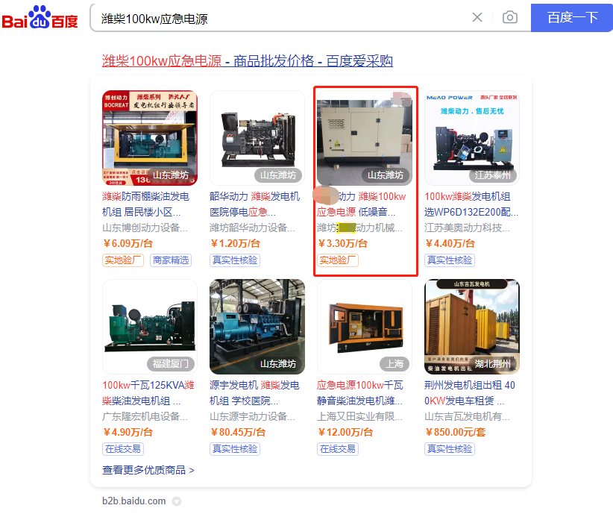Click the ¥1.20万/台 price

tap(235, 244)
